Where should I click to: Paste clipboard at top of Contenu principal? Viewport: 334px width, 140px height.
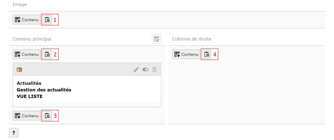click(47, 54)
